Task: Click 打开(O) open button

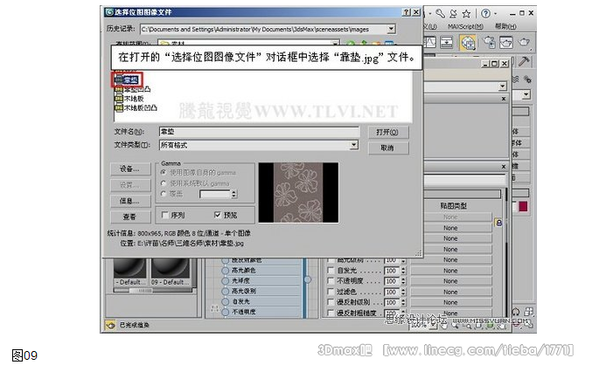Action: (x=387, y=133)
